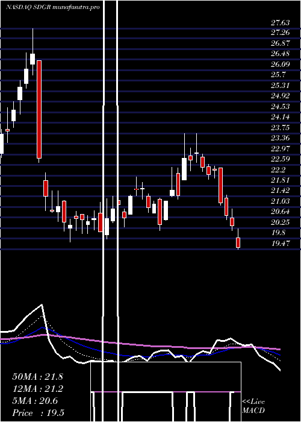This screenshot has width=301, height=422.
Task: Click the 25.31 price label
Action: point(281,86)
